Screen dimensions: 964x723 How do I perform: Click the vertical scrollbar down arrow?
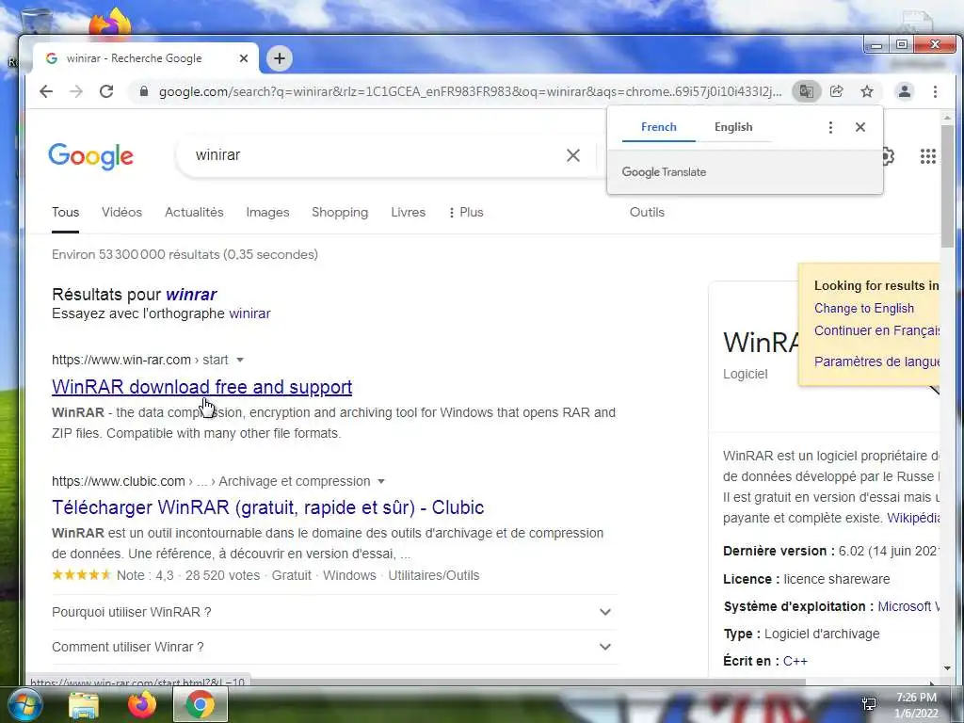(x=947, y=668)
